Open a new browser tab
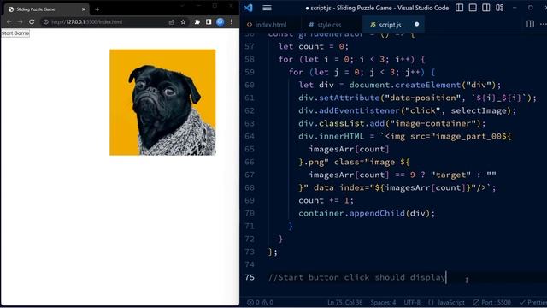Screen dimensions: 547x308 [97, 9]
